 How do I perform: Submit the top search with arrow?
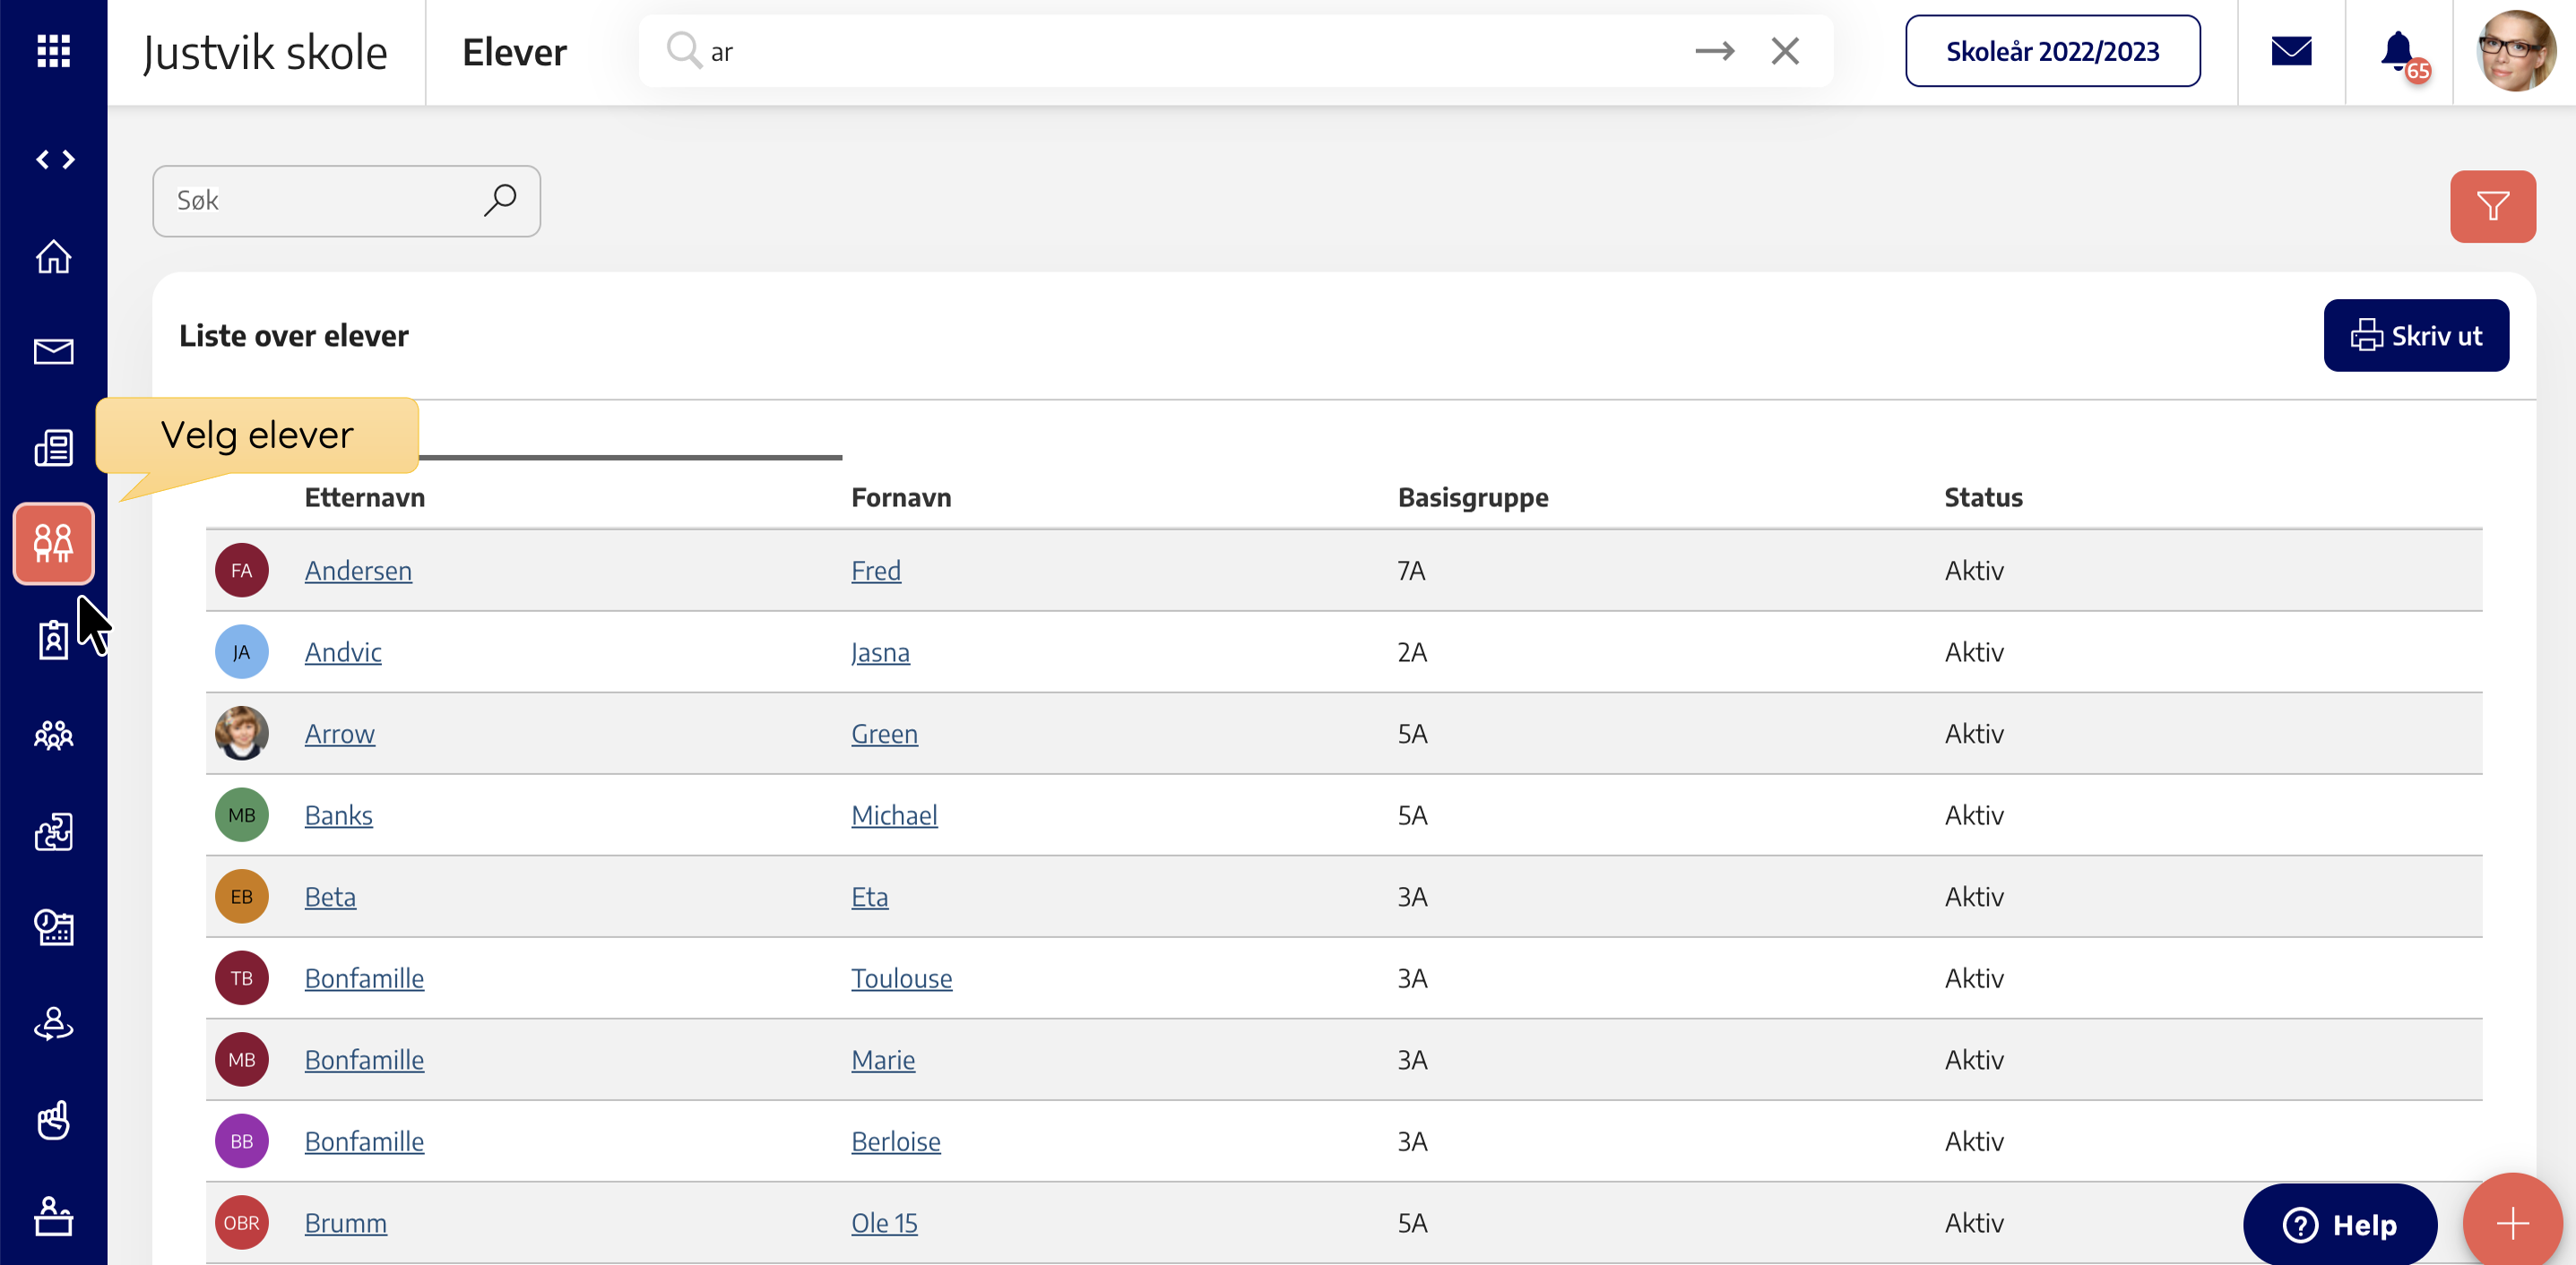pyautogui.click(x=1714, y=51)
